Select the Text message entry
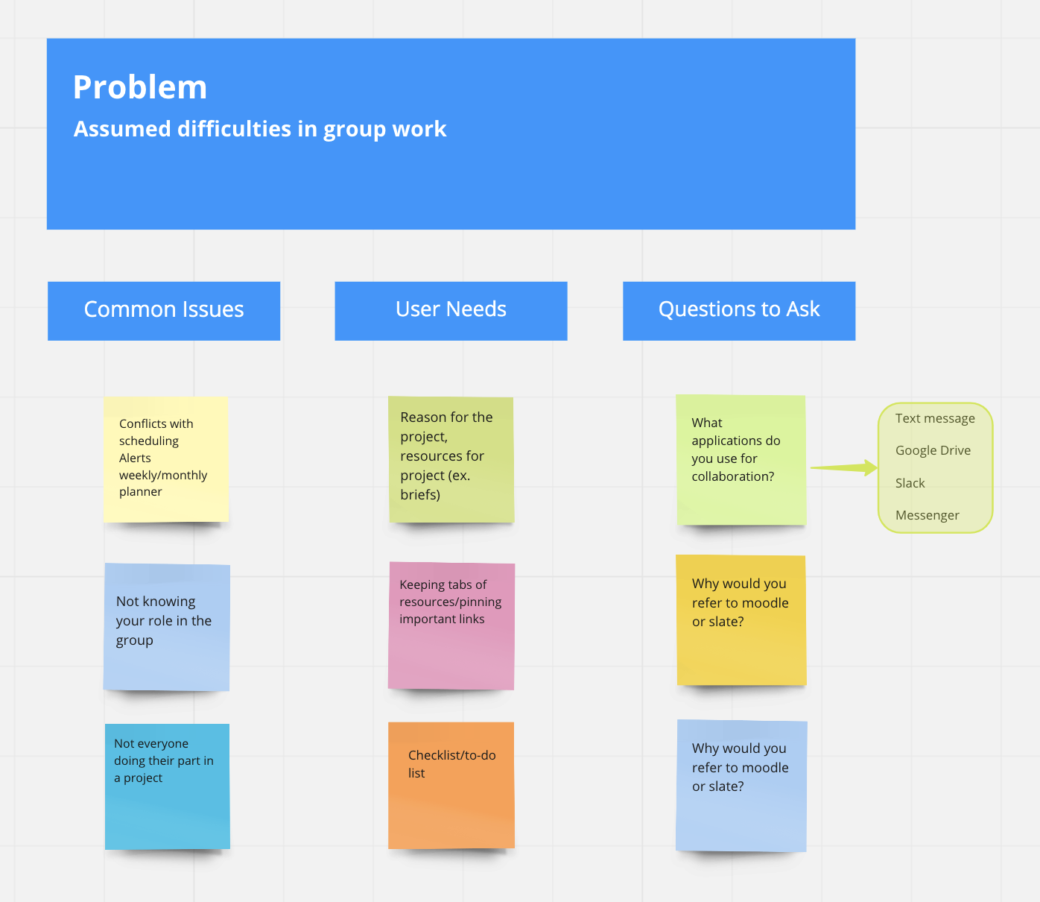1040x902 pixels. coord(935,418)
